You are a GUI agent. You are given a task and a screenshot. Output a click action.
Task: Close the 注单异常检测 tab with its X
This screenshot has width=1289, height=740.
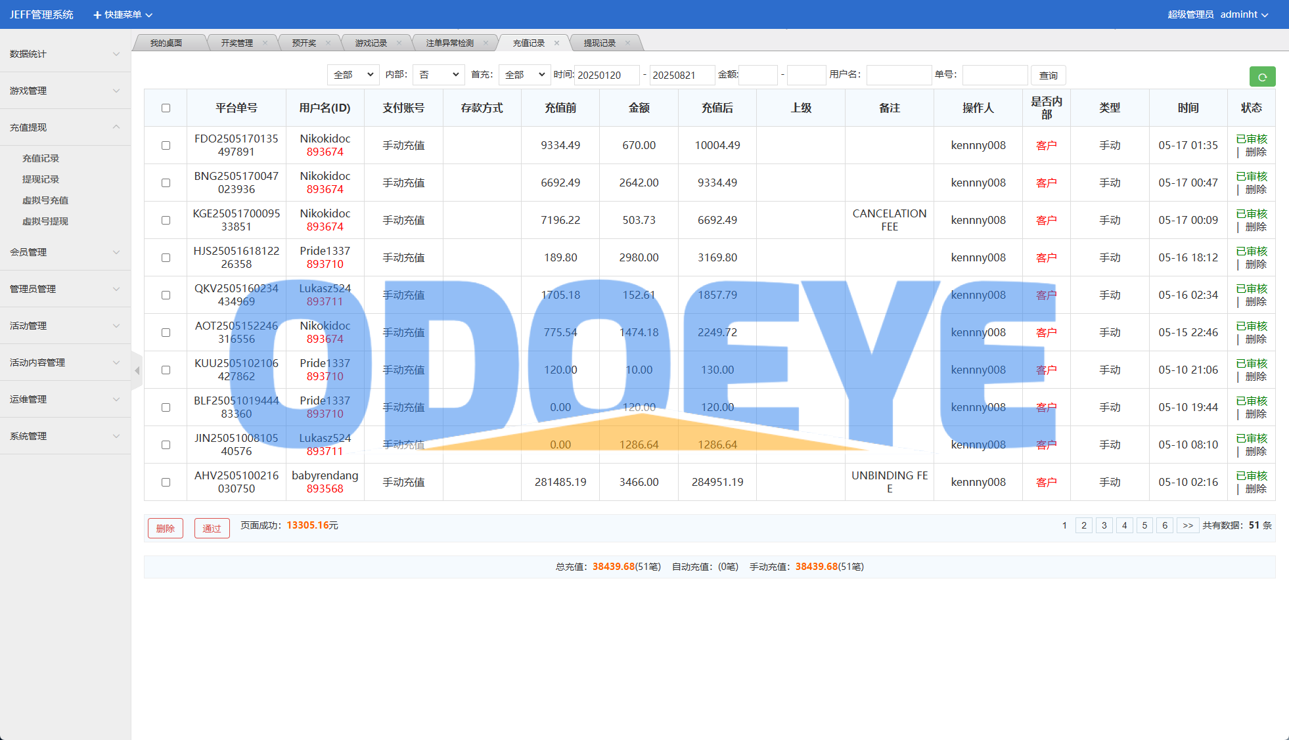[x=486, y=43]
